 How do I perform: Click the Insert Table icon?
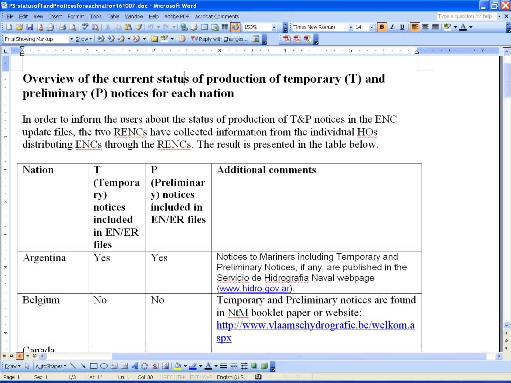click(204, 27)
